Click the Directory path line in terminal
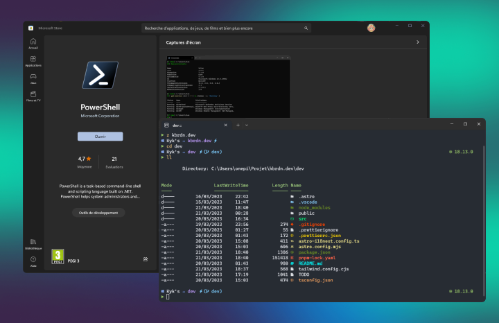499x323 pixels. 243,168
